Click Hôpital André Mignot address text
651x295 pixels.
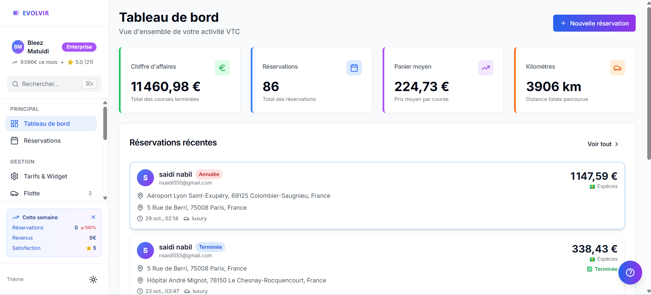[236, 280]
